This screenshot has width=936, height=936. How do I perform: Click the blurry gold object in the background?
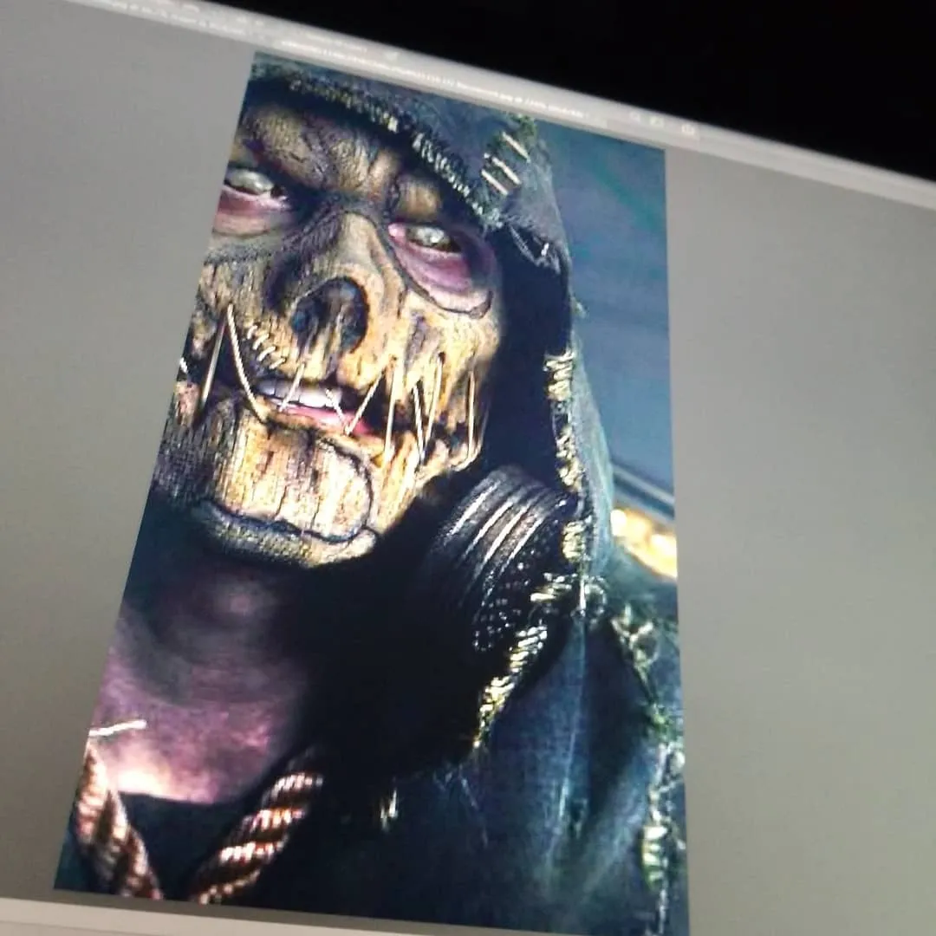(x=646, y=539)
